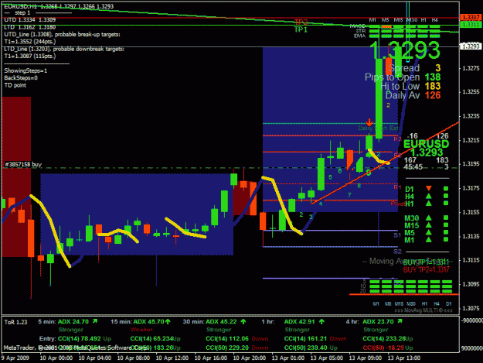Image resolution: width=483 pixels, height=363 pixels.
Task: Click the large 1.3293 price display
Action: point(404,50)
